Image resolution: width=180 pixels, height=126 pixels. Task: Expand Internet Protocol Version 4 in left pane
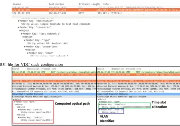tap(13, 86)
